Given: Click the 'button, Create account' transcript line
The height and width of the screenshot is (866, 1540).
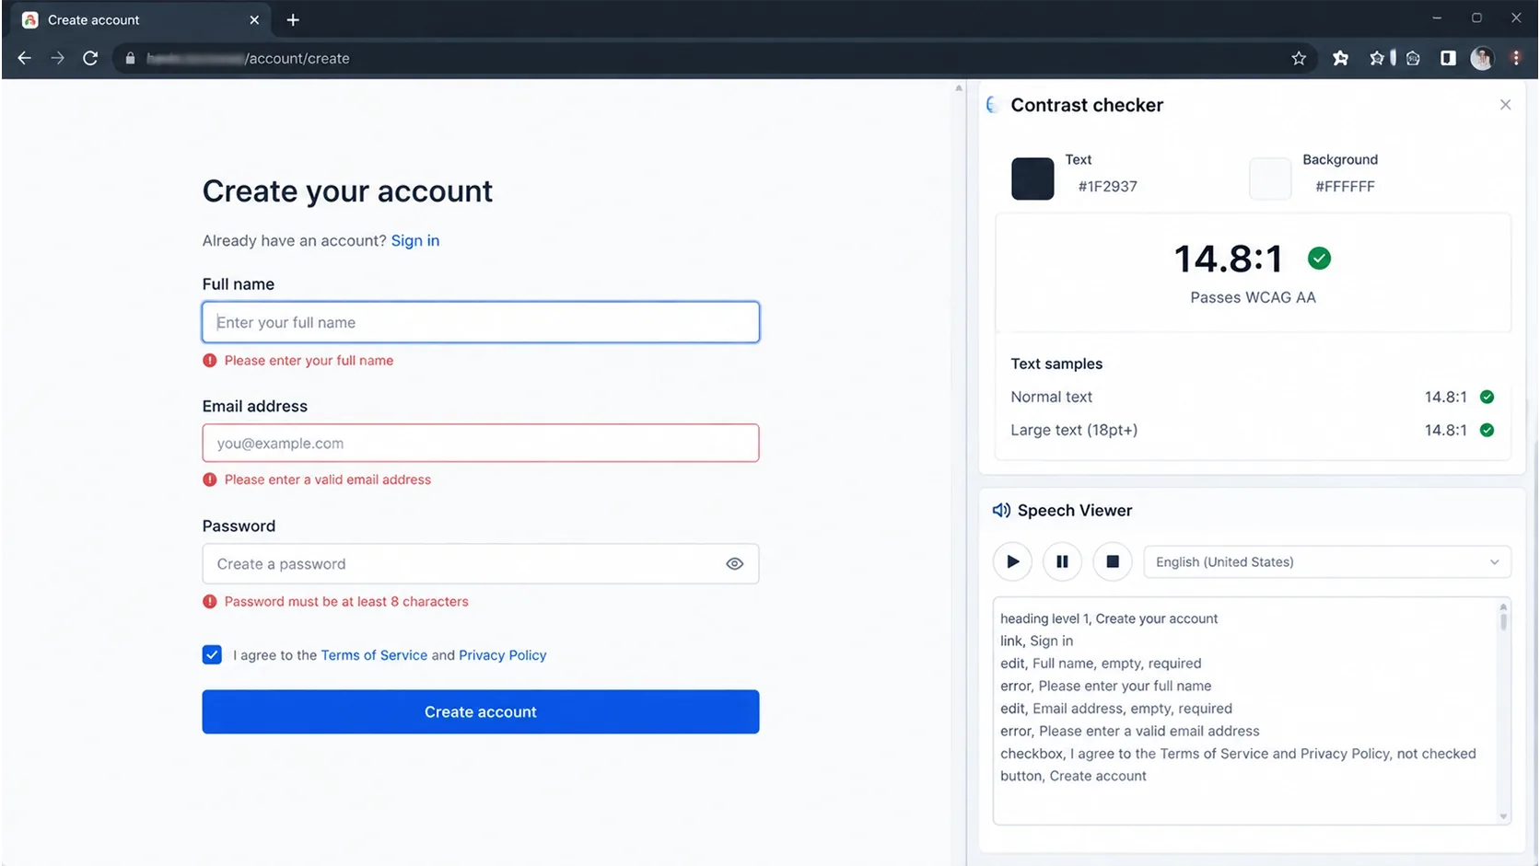Looking at the screenshot, I should pyautogui.click(x=1073, y=776).
